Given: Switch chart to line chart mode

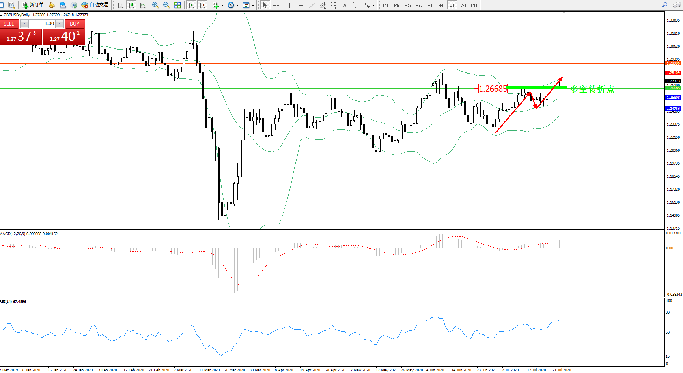Looking at the screenshot, I should point(142,5).
